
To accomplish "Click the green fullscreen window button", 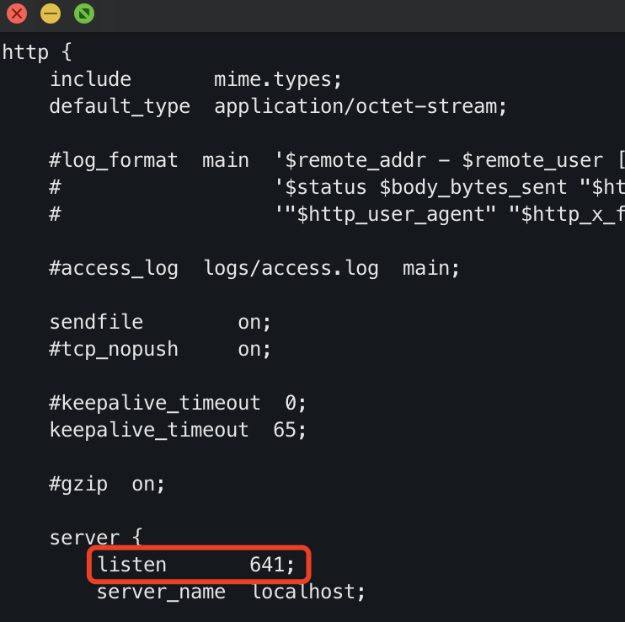I will click(x=83, y=13).
